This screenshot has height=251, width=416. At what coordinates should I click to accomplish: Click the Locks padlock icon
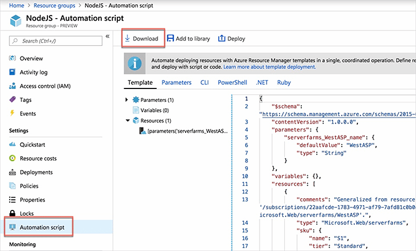pos(13,214)
